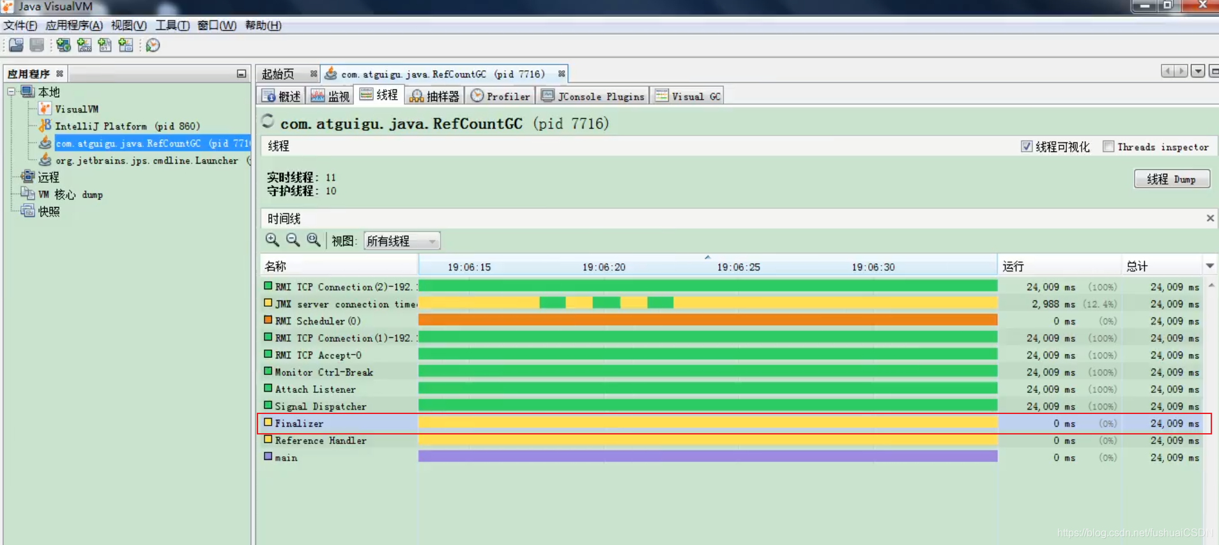Select the 快照 node in the tree

[48, 211]
